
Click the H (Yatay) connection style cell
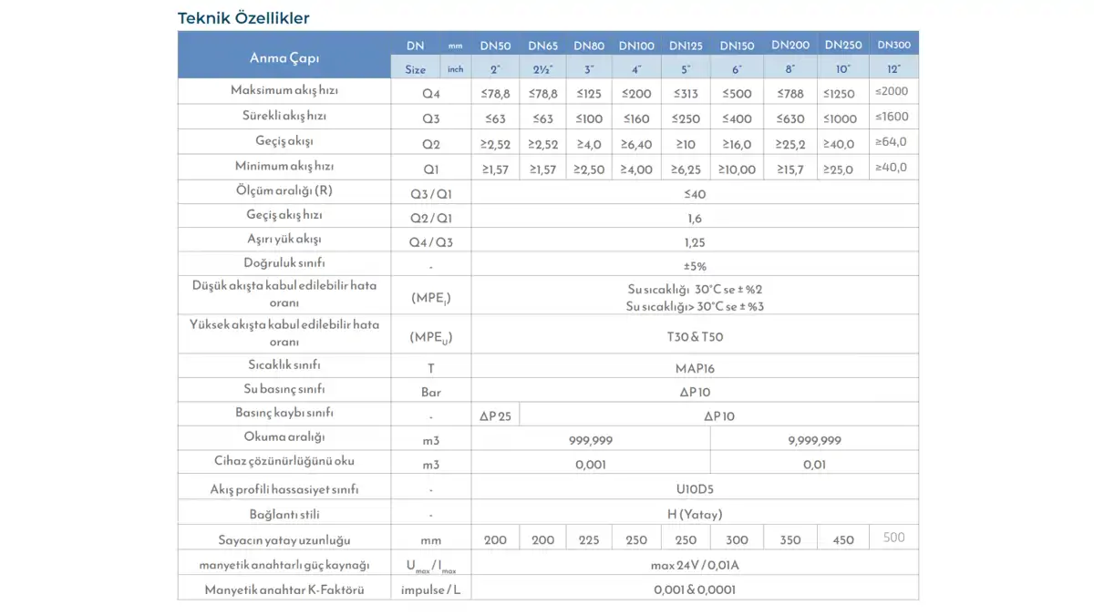coord(695,514)
